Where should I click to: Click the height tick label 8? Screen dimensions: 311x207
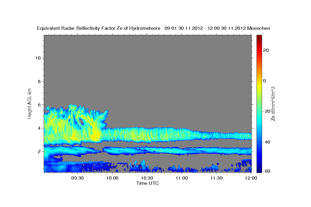click(x=39, y=81)
